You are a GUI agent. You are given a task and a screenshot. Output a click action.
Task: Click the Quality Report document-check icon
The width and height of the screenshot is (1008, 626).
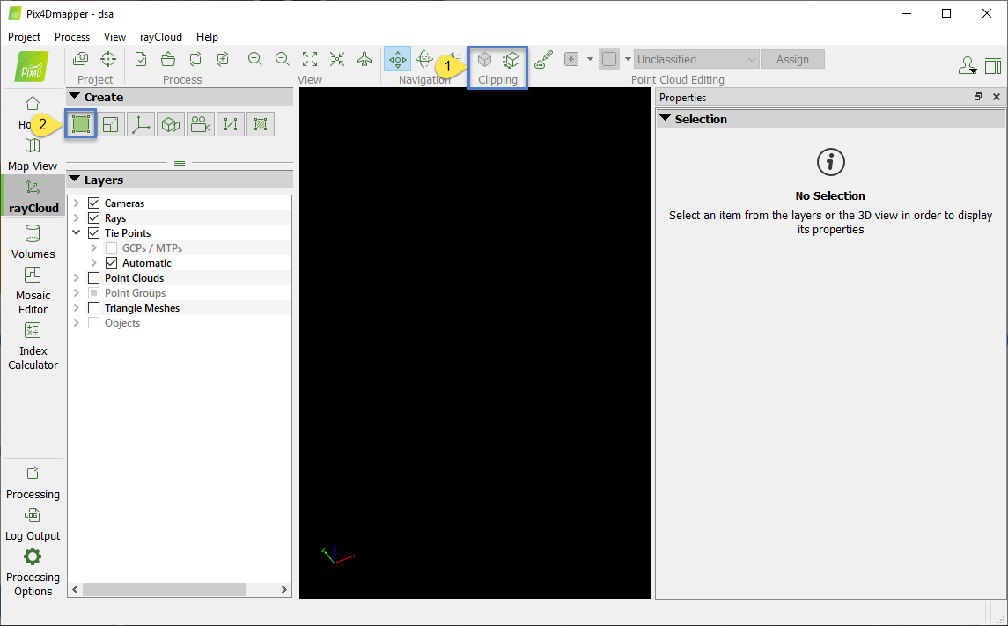(141, 59)
